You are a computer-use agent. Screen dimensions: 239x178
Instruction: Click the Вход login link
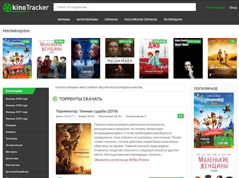(233, 7)
